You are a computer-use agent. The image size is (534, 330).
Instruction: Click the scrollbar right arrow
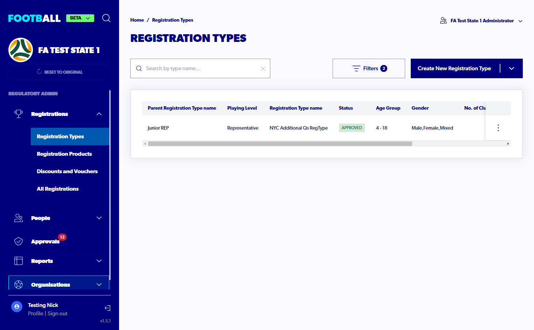(508, 144)
